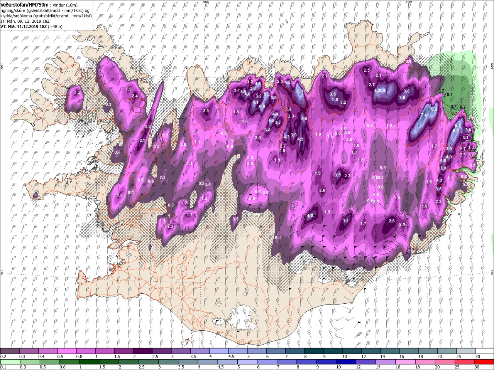Click the 0.2 label under top legend row
494x370 pixels.
(x=3, y=357)
